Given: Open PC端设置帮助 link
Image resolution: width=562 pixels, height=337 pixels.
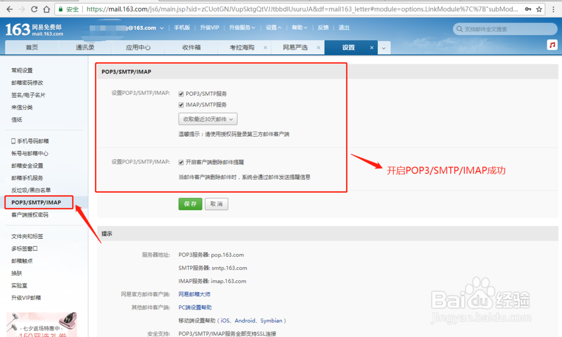Looking at the screenshot, I should click(x=195, y=308).
